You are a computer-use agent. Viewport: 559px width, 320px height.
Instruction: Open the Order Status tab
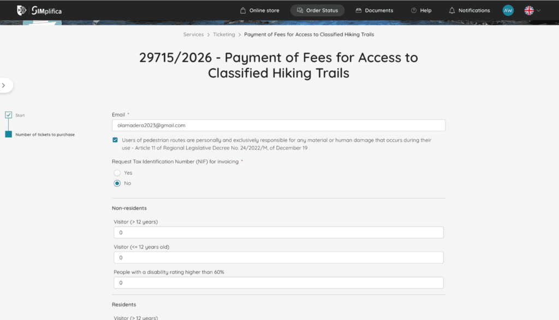pos(317,10)
